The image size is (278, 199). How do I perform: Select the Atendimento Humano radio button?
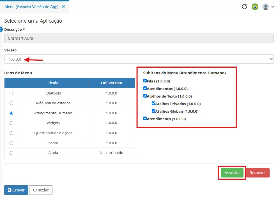(x=11, y=113)
